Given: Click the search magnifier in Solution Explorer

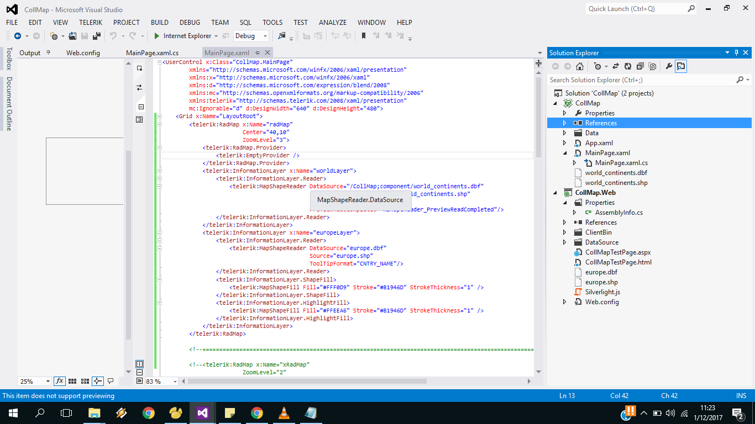Looking at the screenshot, I should point(740,80).
